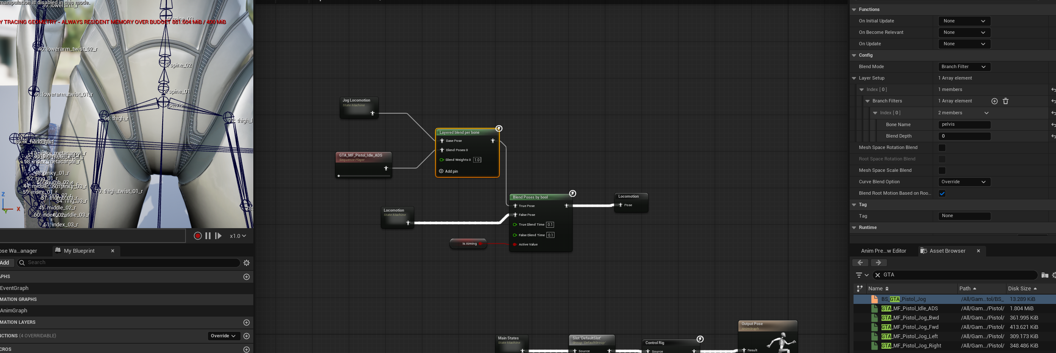Select the GTA_MF_Pistol_Jog_Fwd asset
This screenshot has height=353, width=1056.
click(909, 327)
